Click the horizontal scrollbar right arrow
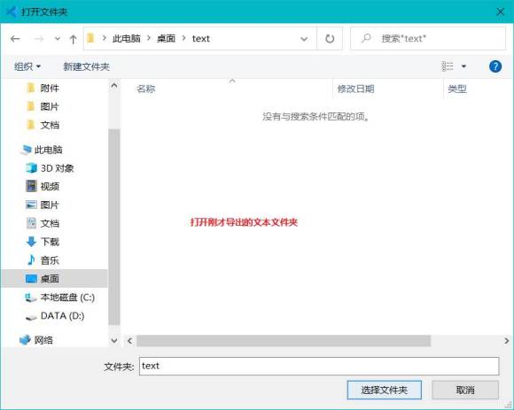Viewport: 514px width, 410px height. click(506, 341)
